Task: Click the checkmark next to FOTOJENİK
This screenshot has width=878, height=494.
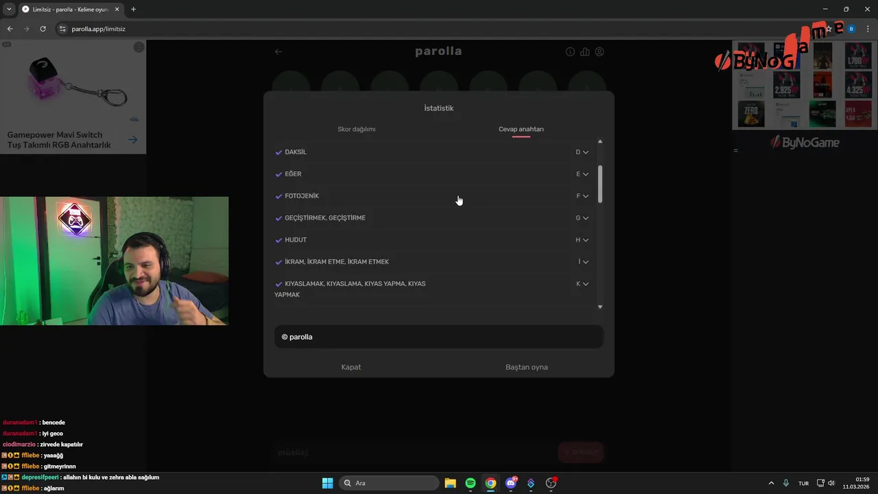Action: pos(278,196)
